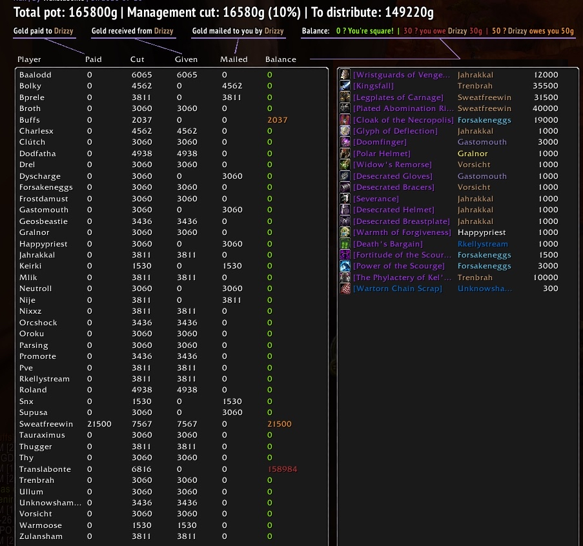Open the [Cloak of the Necropolis] link

[404, 119]
